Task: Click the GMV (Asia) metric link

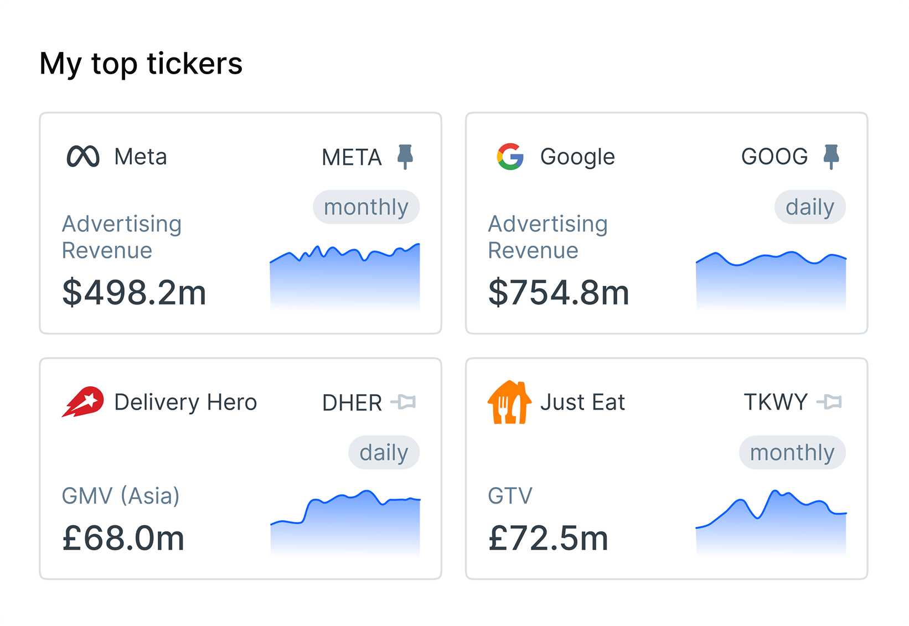Action: point(121,495)
